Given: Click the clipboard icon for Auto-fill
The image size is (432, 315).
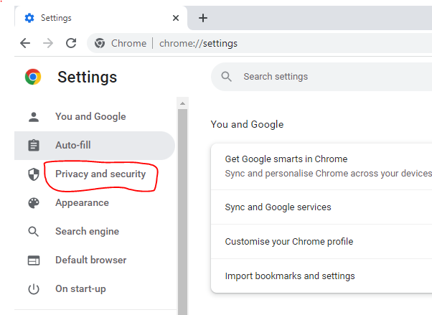Looking at the screenshot, I should tap(34, 145).
